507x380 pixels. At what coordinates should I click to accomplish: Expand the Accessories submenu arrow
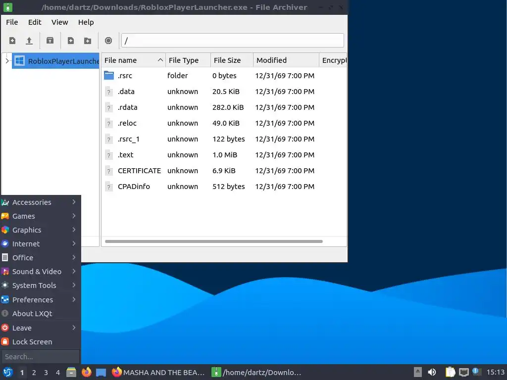pos(74,202)
